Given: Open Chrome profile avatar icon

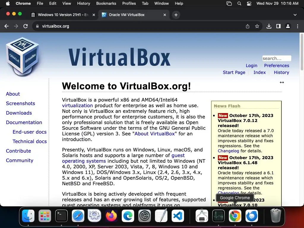Looking at the screenshot, I should click(x=288, y=26).
